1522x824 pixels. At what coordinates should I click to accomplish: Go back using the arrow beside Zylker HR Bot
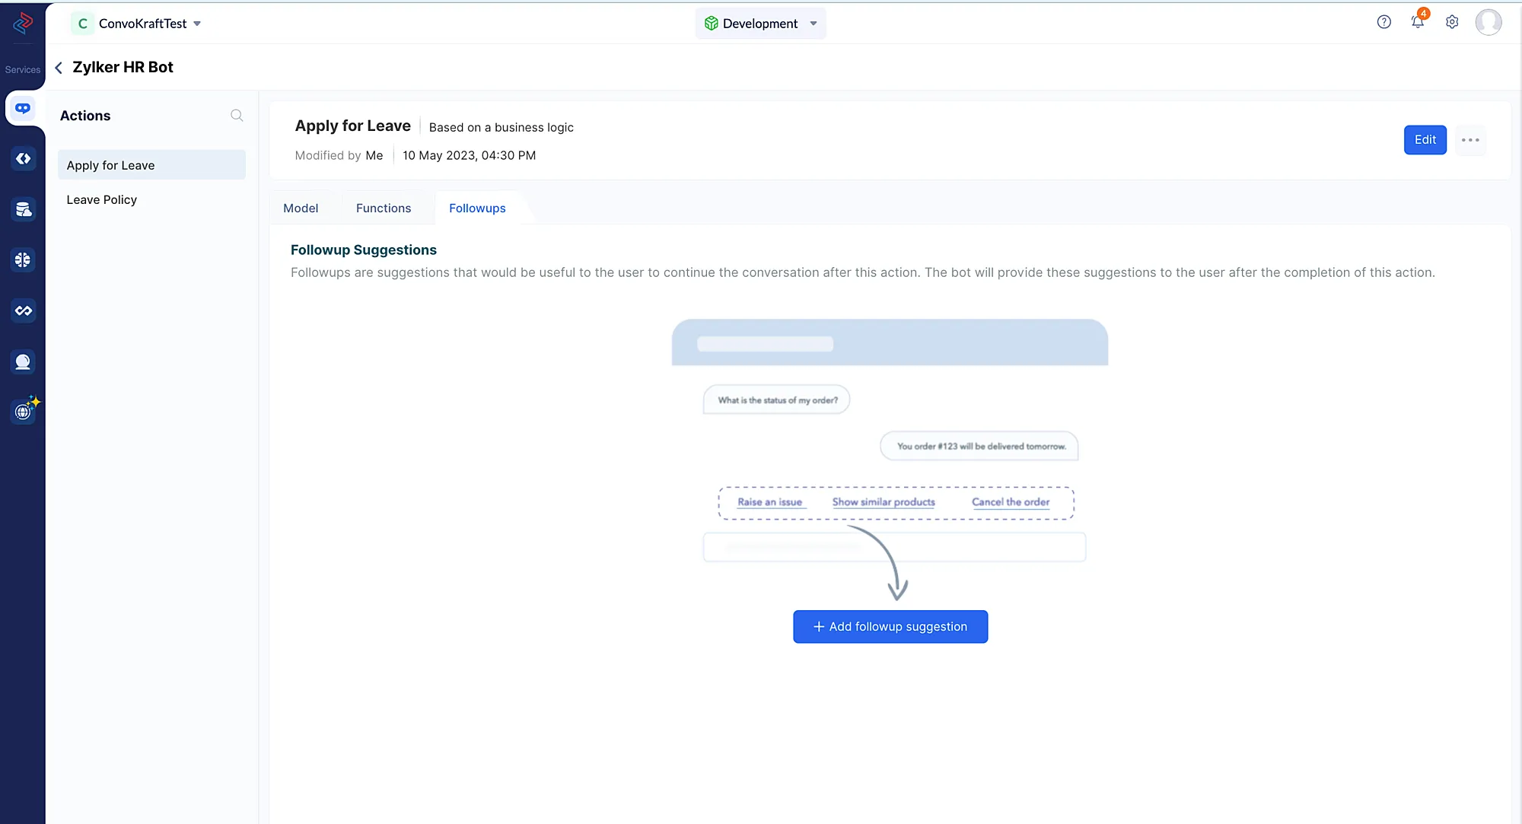click(x=59, y=68)
